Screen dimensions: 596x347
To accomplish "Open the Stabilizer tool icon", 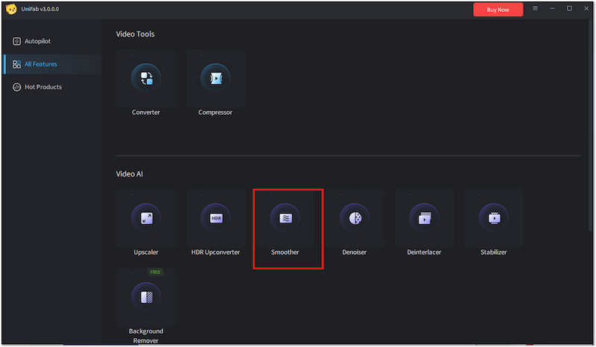I will pyautogui.click(x=494, y=218).
